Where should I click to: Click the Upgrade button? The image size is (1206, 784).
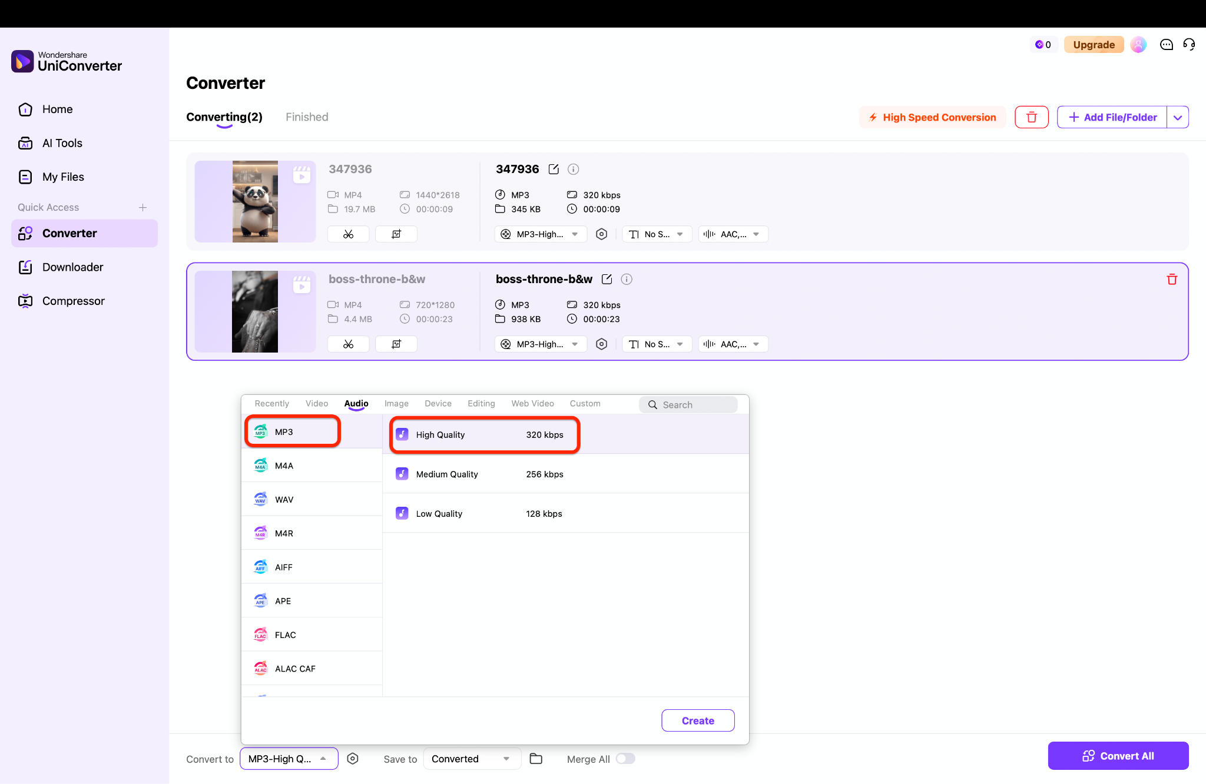(1094, 45)
